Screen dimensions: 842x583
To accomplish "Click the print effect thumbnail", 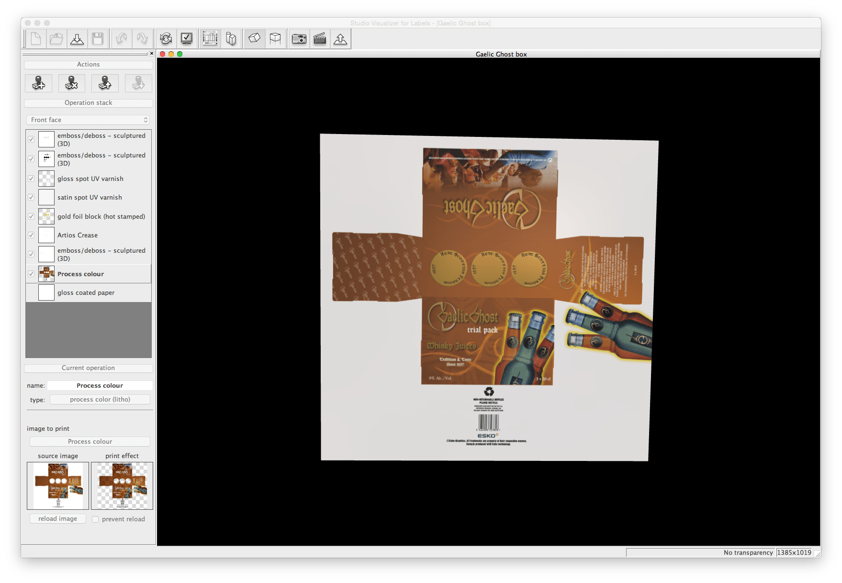I will pyautogui.click(x=122, y=486).
